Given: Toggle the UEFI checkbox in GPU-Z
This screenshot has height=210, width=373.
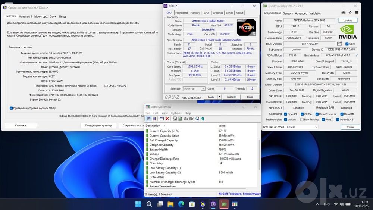Looking at the screenshot, I should (x=347, y=44).
